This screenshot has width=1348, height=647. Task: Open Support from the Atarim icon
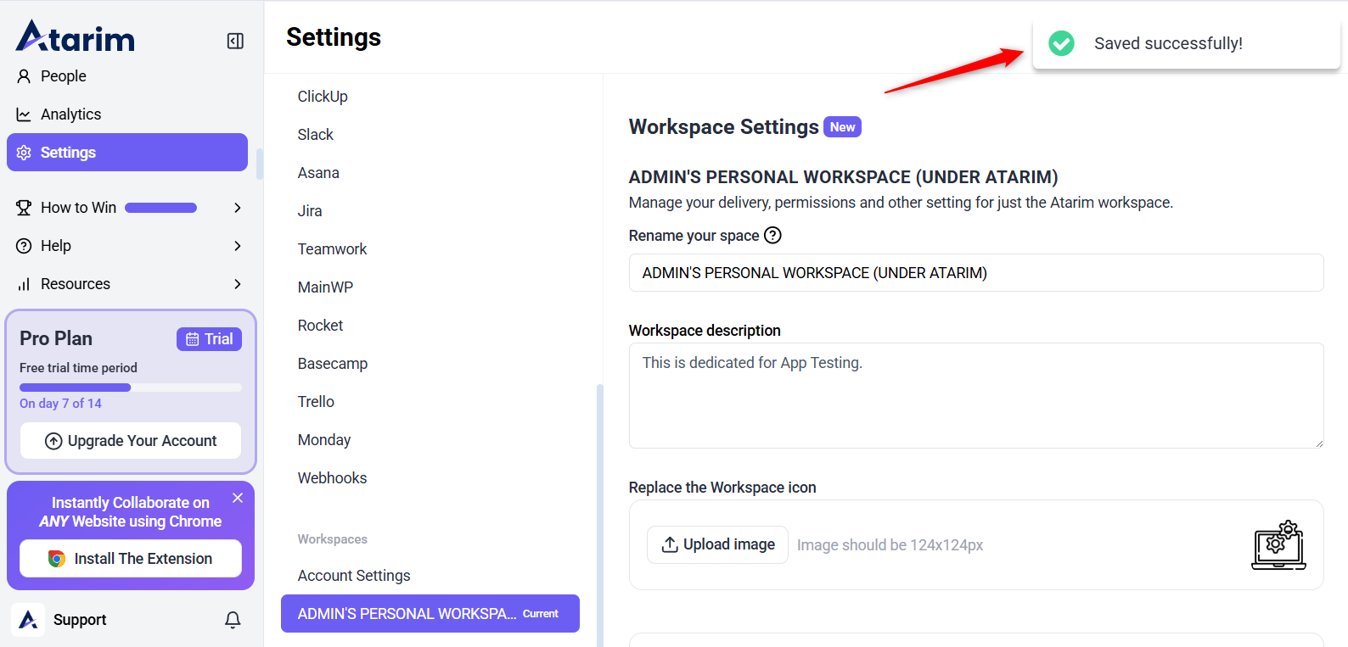[28, 620]
